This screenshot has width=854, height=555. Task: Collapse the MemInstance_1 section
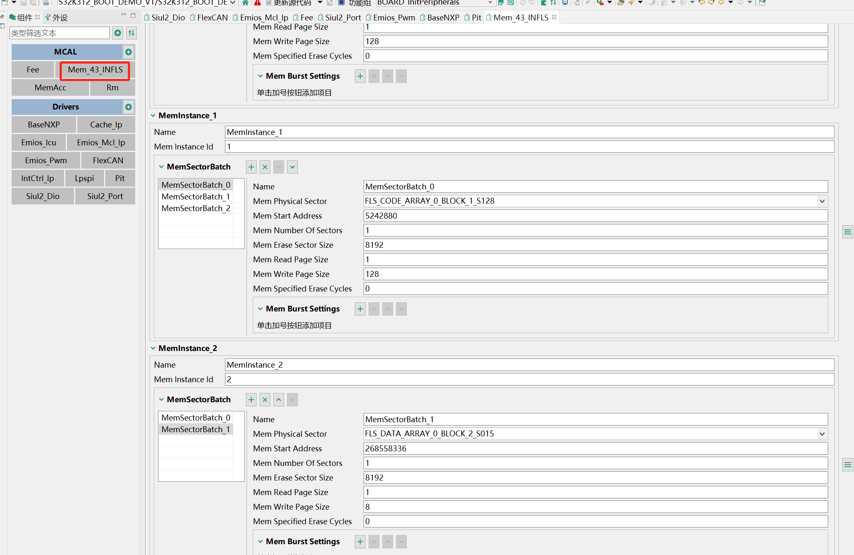click(x=153, y=115)
